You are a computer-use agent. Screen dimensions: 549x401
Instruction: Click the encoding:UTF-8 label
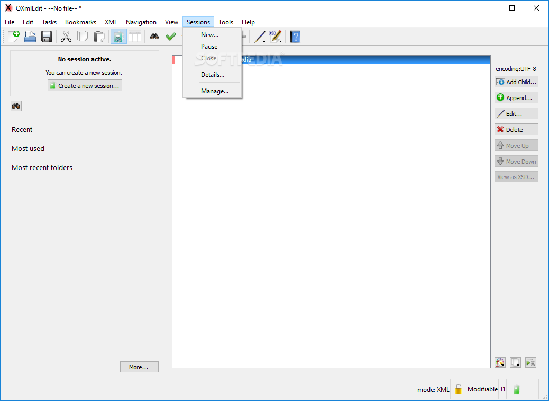516,69
